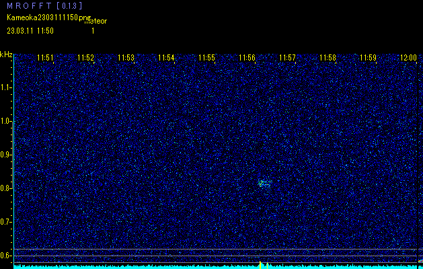Click the 0.6 kHz frequency label
Image resolution: width=423 pixels, height=269 pixels.
coord(5,256)
